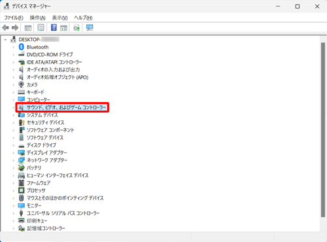Expand the 記憶域コントローラー arrow

point(14,228)
